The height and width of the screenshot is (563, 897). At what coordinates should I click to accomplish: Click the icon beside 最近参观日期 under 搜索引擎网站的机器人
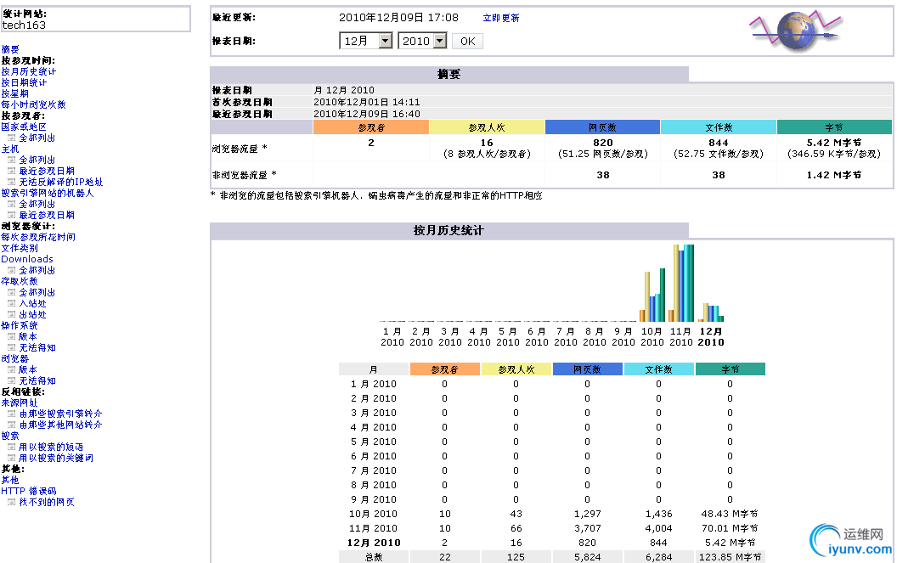point(11,215)
